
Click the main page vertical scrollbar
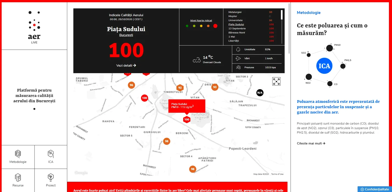coord(289,29)
